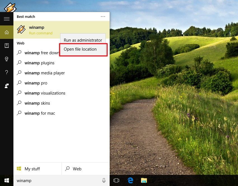The width and height of the screenshot is (238, 186).
Task: Click the winamp search input field
Action: click(x=42, y=180)
